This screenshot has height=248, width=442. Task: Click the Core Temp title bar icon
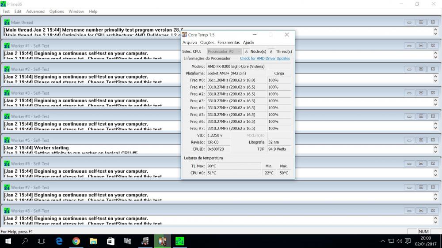click(x=184, y=34)
